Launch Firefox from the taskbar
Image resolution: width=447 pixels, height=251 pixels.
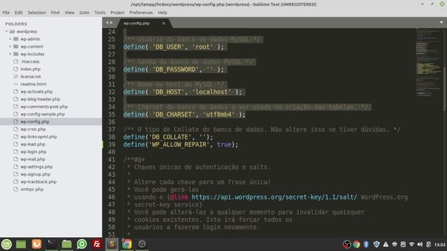click(x=36, y=244)
